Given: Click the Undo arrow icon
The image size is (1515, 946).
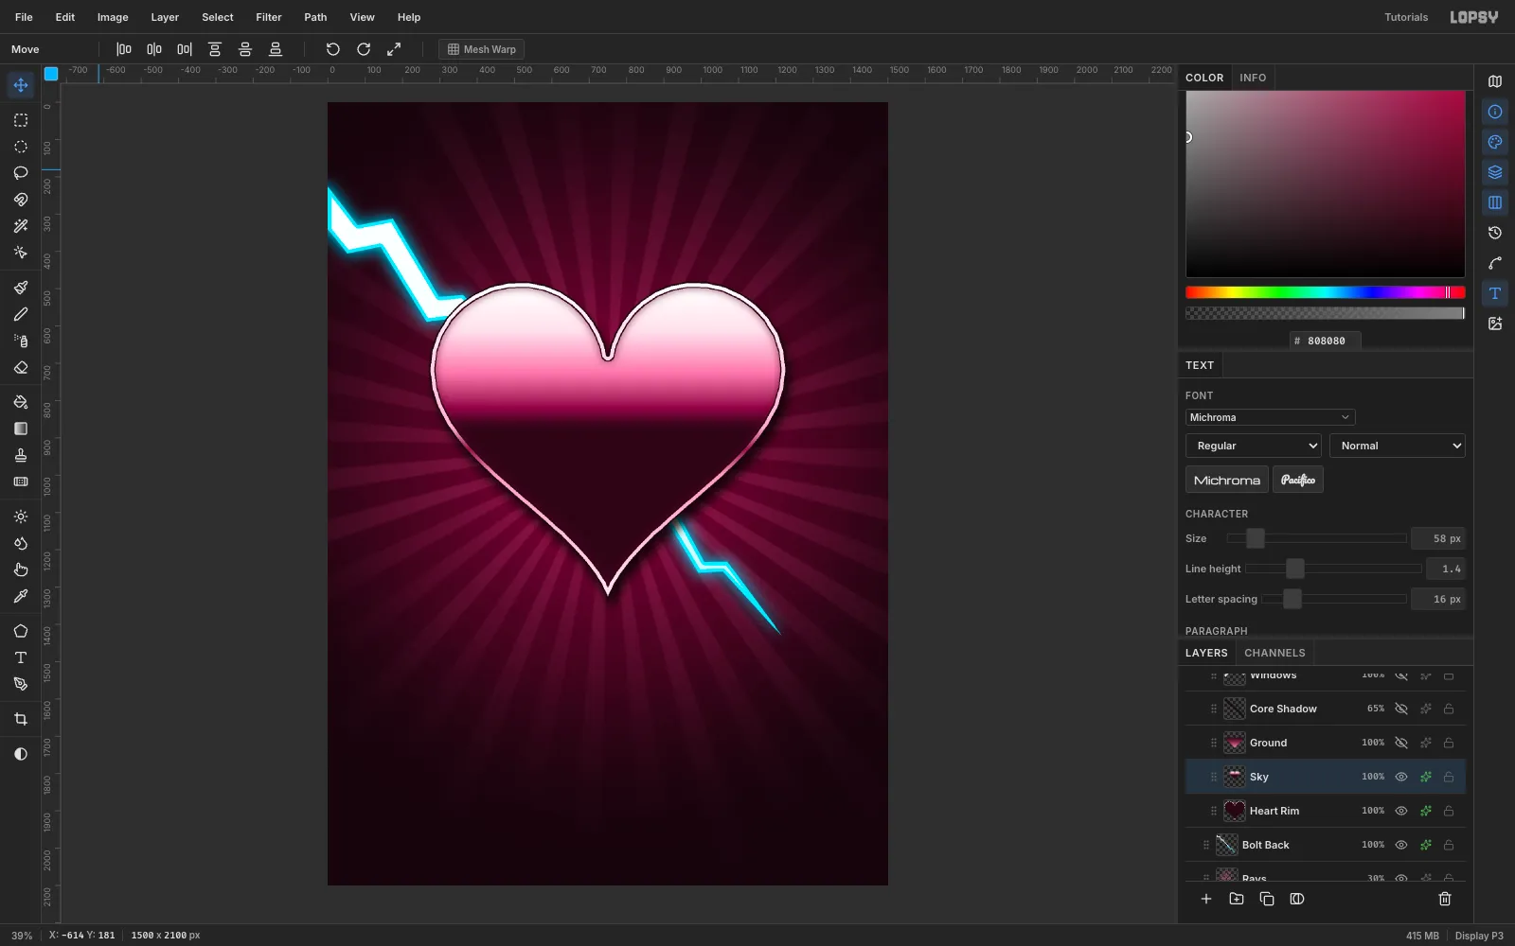Looking at the screenshot, I should 333,49.
